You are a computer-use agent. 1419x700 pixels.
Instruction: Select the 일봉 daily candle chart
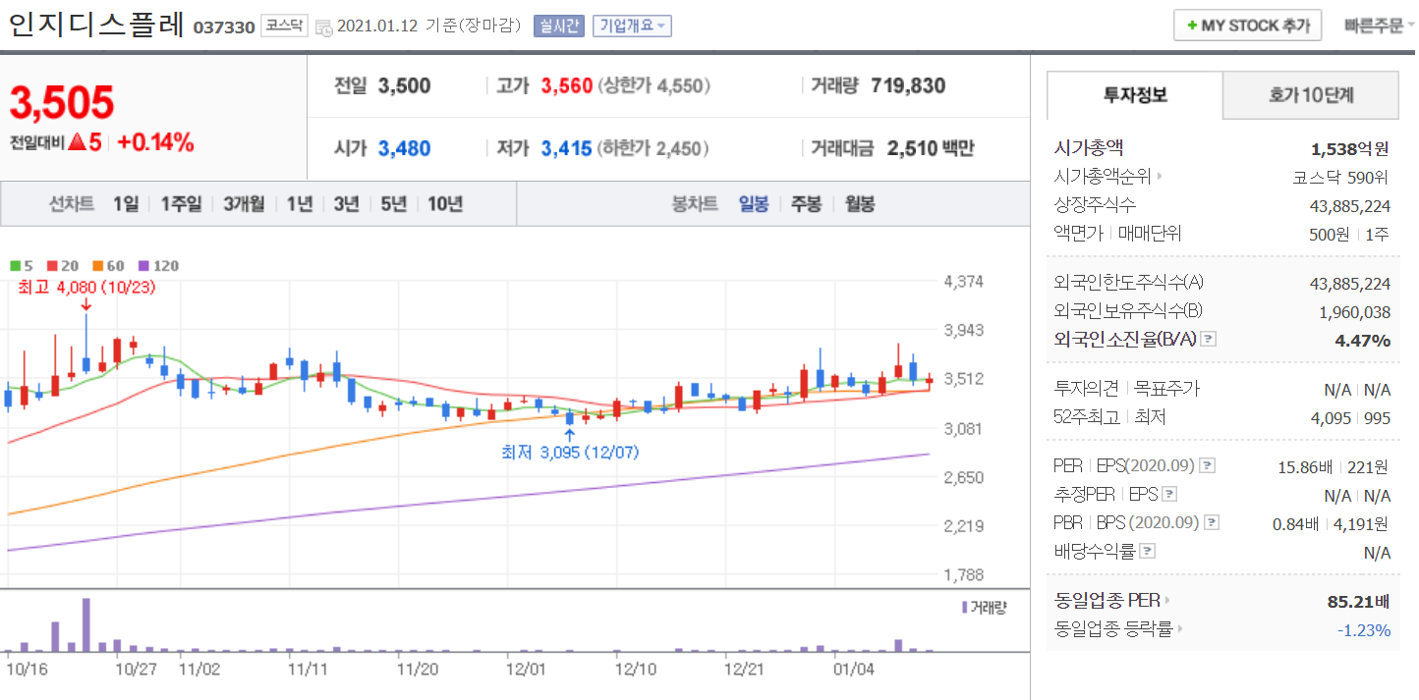pyautogui.click(x=754, y=204)
